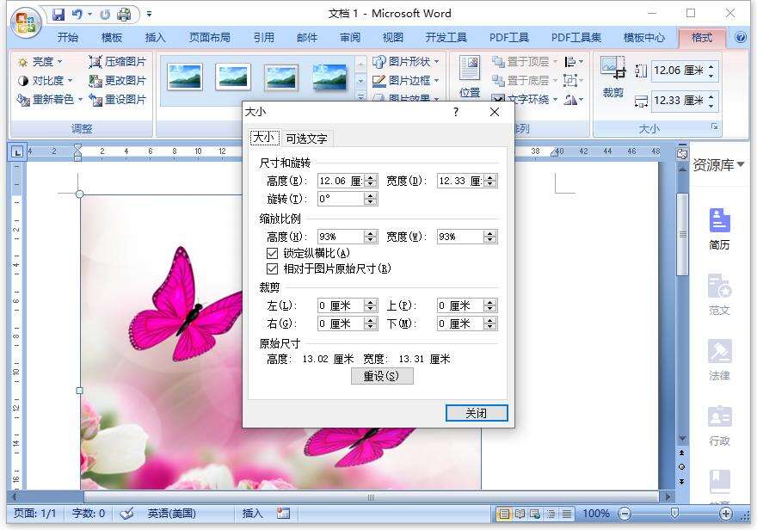Expand the picture styles gallery arrow

(x=360, y=96)
